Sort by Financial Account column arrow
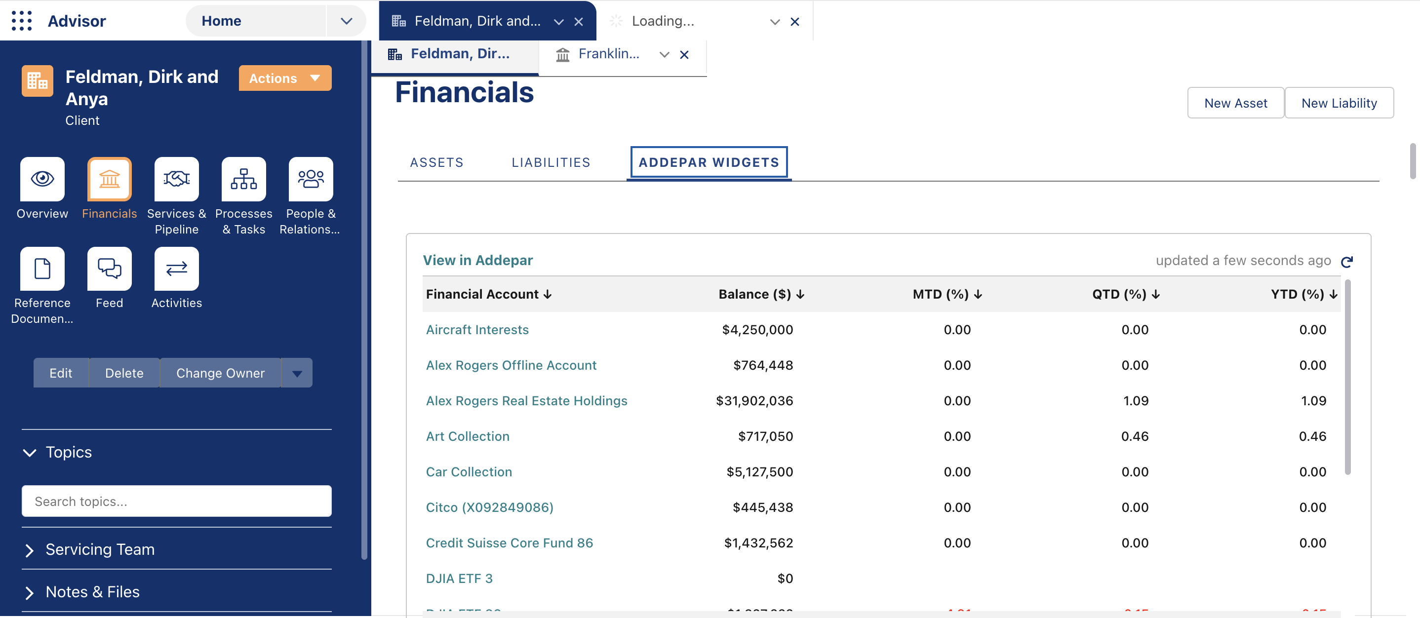 (x=548, y=294)
